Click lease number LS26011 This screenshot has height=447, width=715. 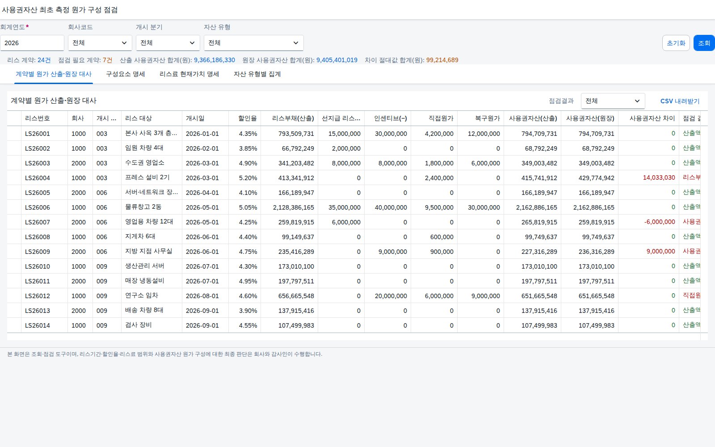[x=38, y=281]
